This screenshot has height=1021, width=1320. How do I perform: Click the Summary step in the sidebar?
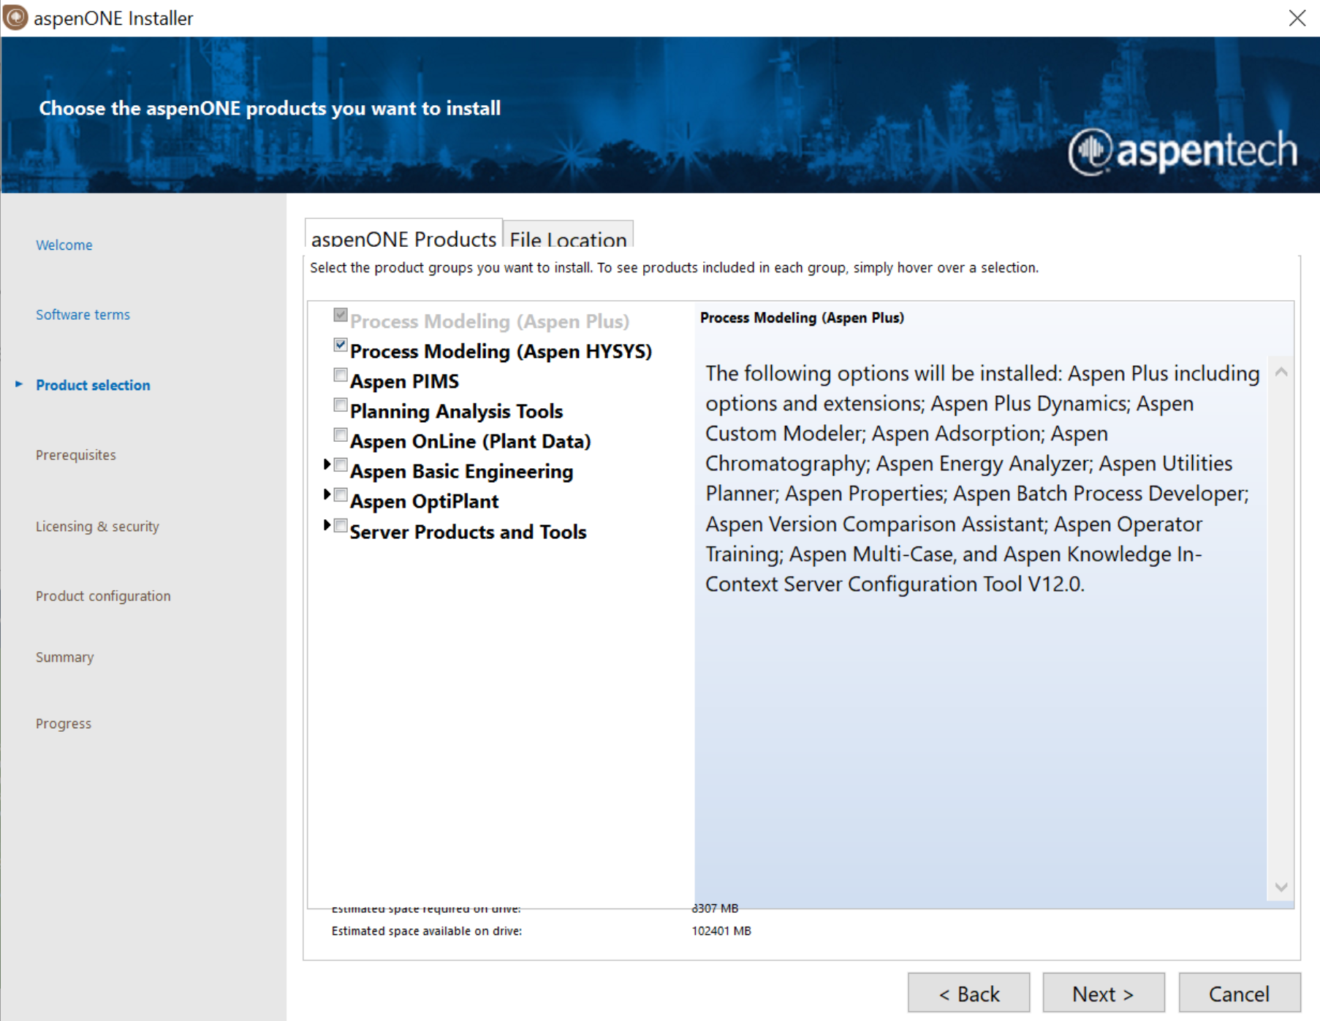tap(65, 657)
